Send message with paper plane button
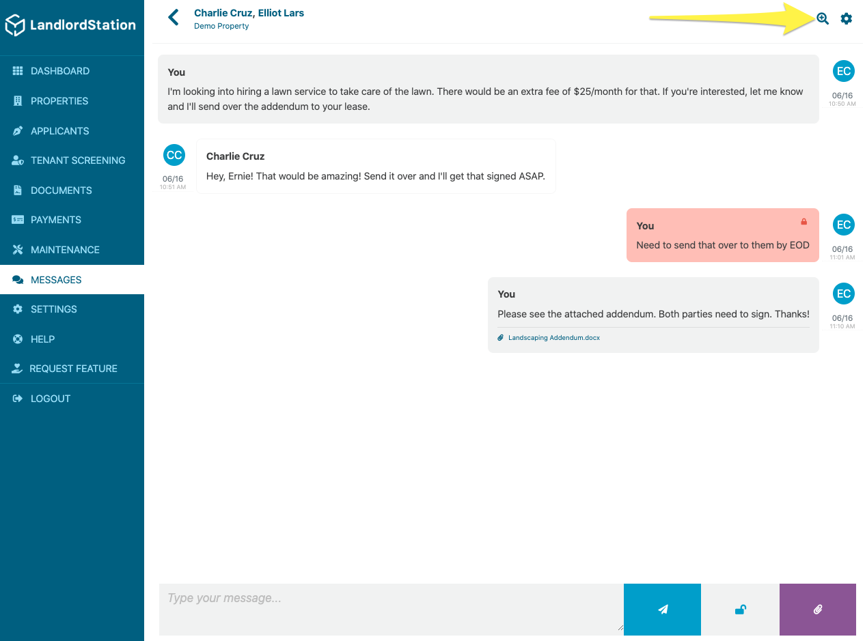 point(663,610)
